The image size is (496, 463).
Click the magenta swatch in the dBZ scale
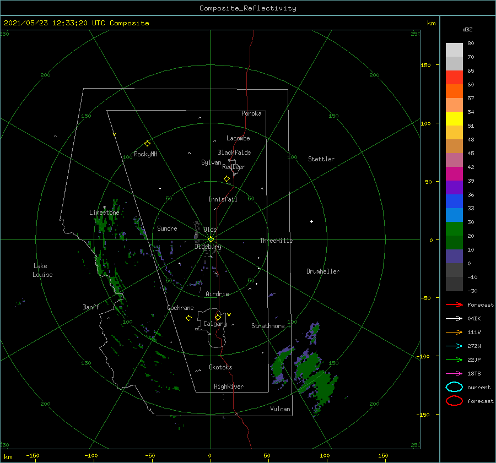tap(454, 173)
